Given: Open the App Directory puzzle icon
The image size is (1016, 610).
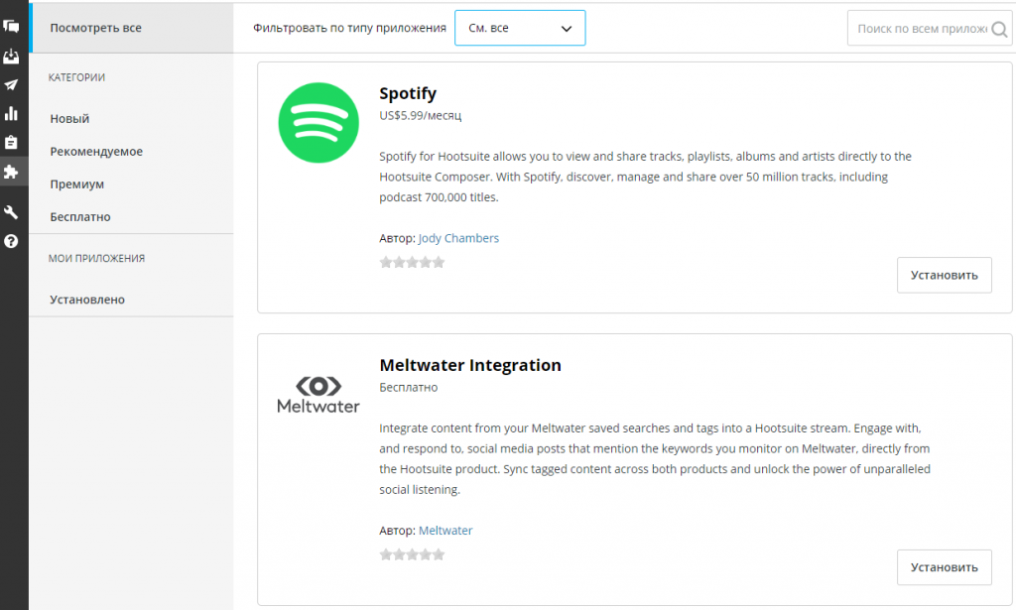Looking at the screenshot, I should (x=11, y=172).
